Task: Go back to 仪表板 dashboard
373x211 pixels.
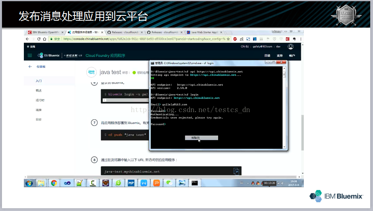Action: (x=41, y=67)
